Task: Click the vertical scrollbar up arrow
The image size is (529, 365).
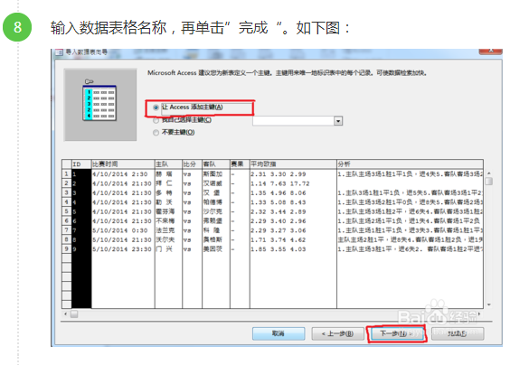Action: coord(489,173)
